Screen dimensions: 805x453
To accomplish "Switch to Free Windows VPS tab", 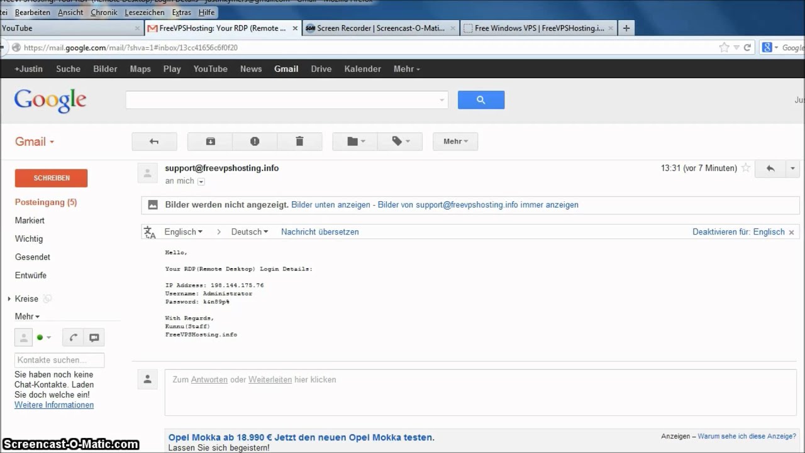I will click(x=538, y=28).
